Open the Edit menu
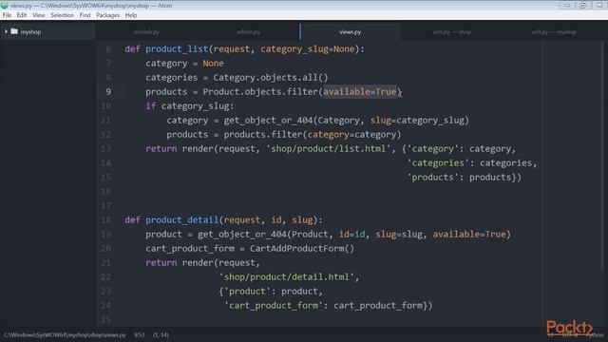Image resolution: width=608 pixels, height=342 pixels. click(x=22, y=15)
